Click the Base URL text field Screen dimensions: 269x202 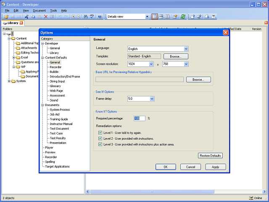140,80
